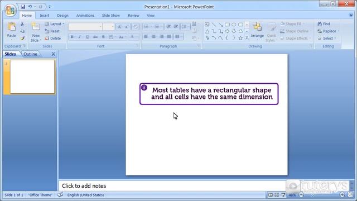Select slide 1 thumbnail
357x201 pixels.
32,77
